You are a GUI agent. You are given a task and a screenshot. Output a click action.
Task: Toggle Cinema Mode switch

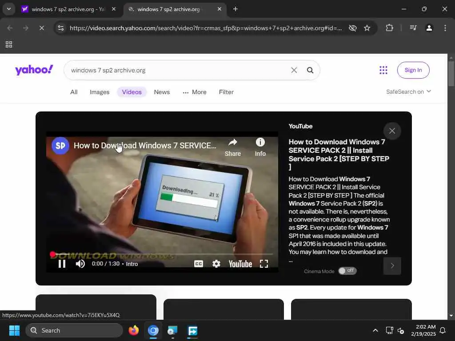tap(347, 271)
